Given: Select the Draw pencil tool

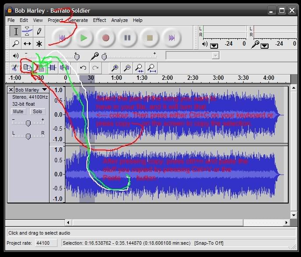Looking at the screenshot, I should click(39, 32).
